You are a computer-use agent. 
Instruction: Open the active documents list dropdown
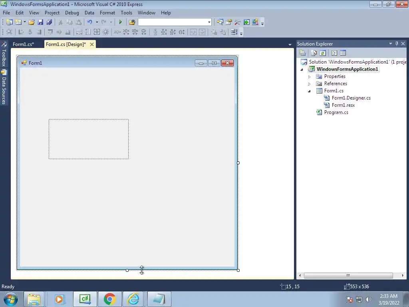coord(290,45)
